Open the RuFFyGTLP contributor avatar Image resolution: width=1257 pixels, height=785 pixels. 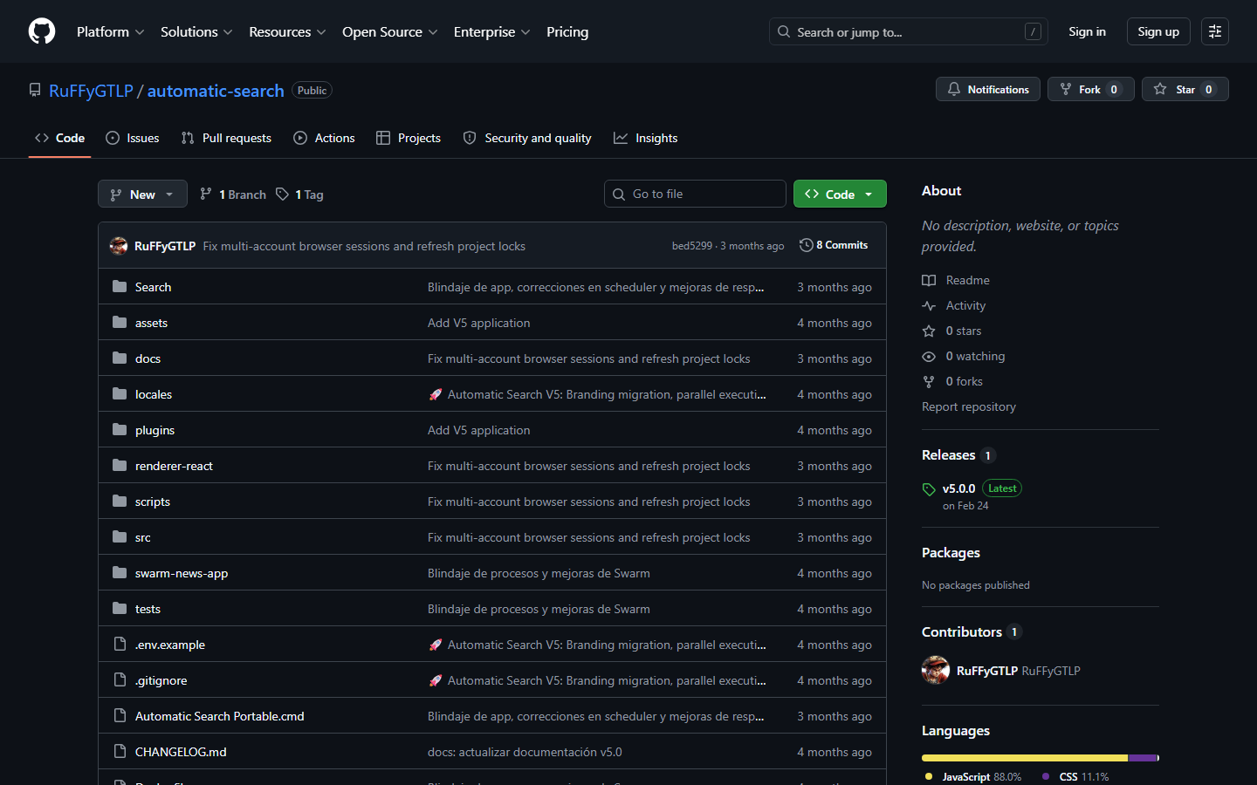[936, 670]
